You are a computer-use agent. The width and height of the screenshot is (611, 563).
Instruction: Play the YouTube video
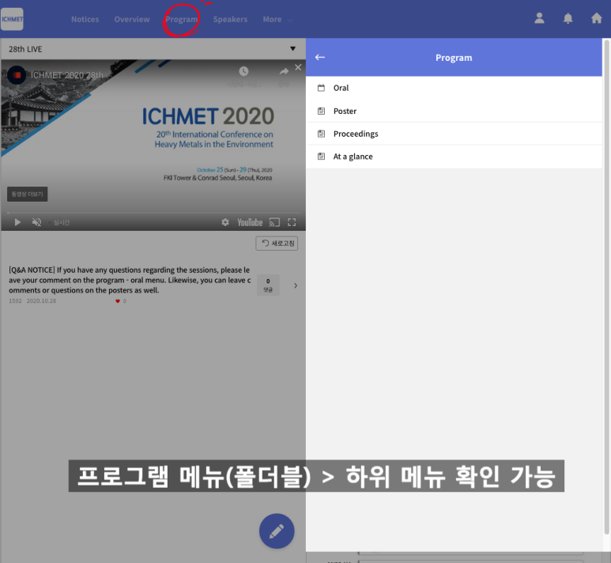click(x=17, y=222)
